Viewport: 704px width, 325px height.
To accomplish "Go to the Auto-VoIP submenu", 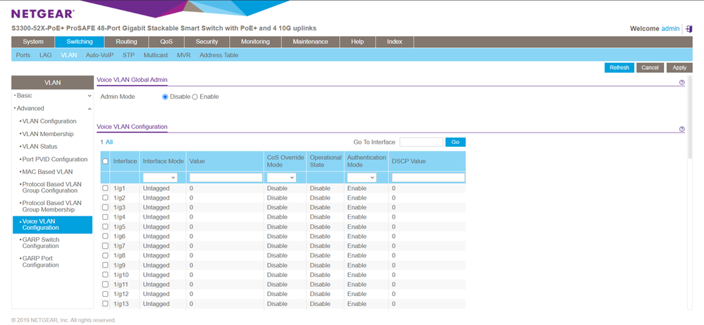I will 99,55.
